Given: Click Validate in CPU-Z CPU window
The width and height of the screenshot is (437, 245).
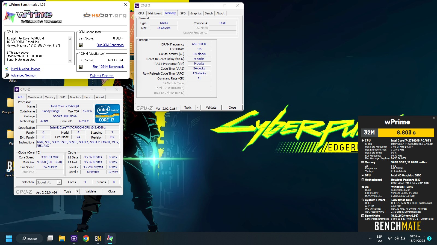Looking at the screenshot, I should tap(91, 191).
